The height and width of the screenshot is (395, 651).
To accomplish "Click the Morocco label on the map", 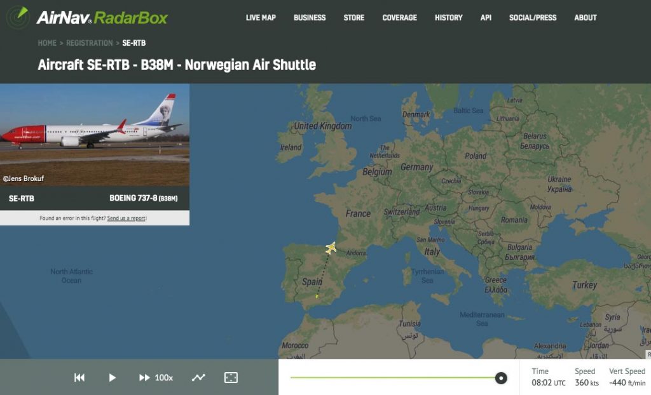I will (x=295, y=345).
